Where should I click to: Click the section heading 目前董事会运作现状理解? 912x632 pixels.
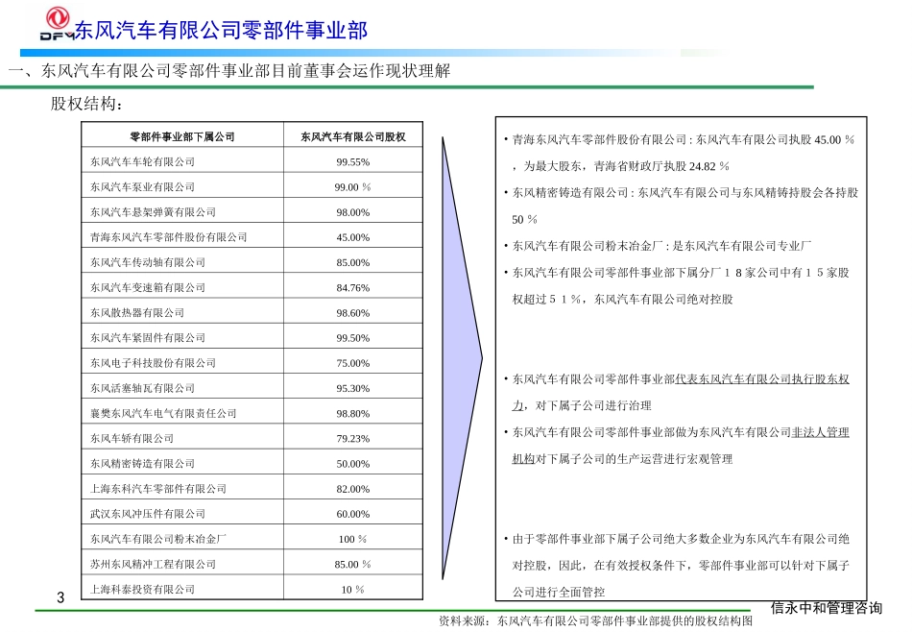point(361,71)
